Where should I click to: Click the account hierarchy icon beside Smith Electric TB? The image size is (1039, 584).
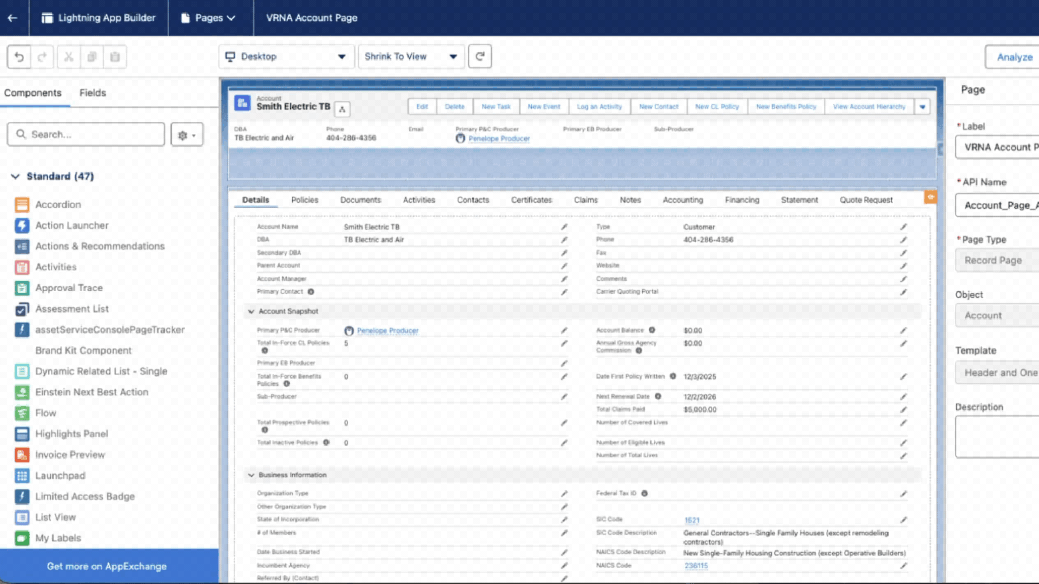(x=342, y=109)
